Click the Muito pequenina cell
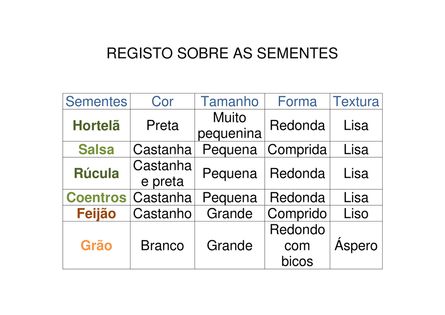Image resolution: width=445 pixels, height=315 pixels. 229,126
